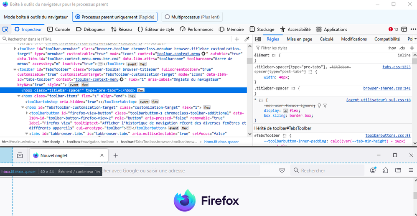Screen dimensions: 417x216
Task: Select Multiprocessus radio option
Action: [x=192, y=17]
